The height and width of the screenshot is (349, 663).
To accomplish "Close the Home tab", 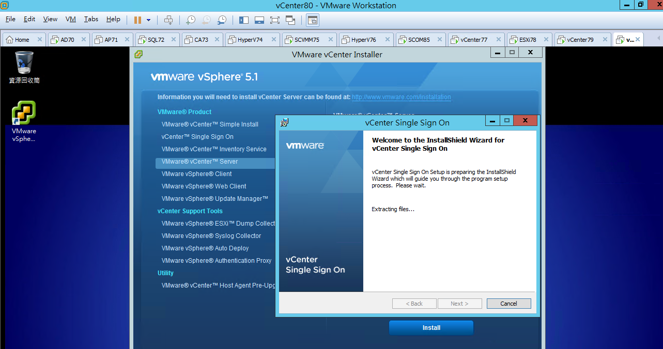I will pyautogui.click(x=40, y=40).
